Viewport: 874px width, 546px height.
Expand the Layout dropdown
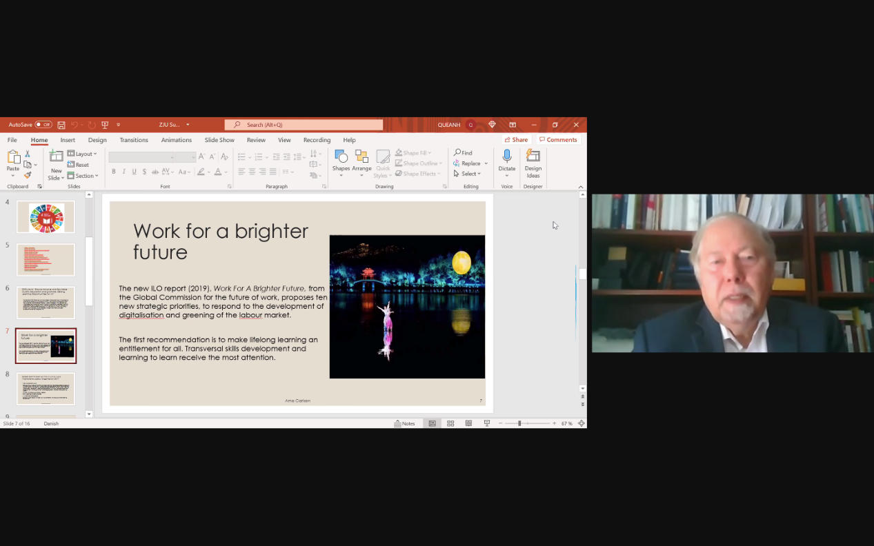coord(83,154)
